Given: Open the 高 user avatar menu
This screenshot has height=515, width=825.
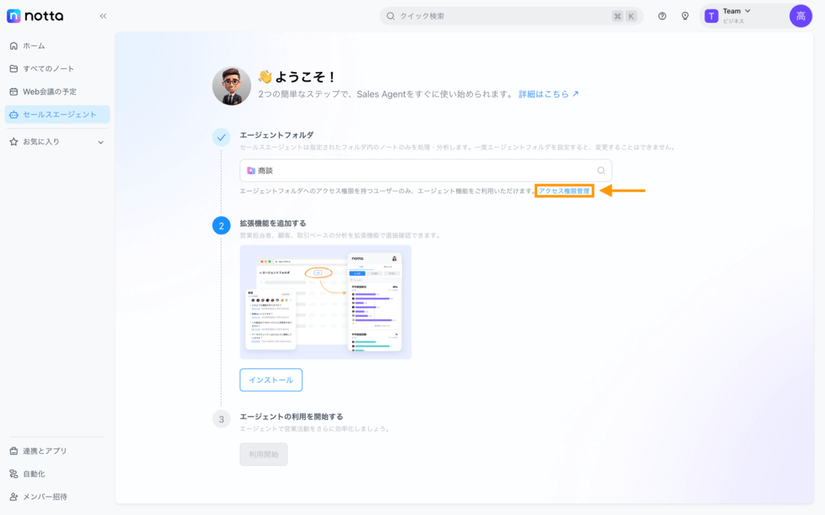Looking at the screenshot, I should tap(800, 16).
